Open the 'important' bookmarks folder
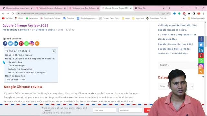The image size is (207, 116). point(138,18)
